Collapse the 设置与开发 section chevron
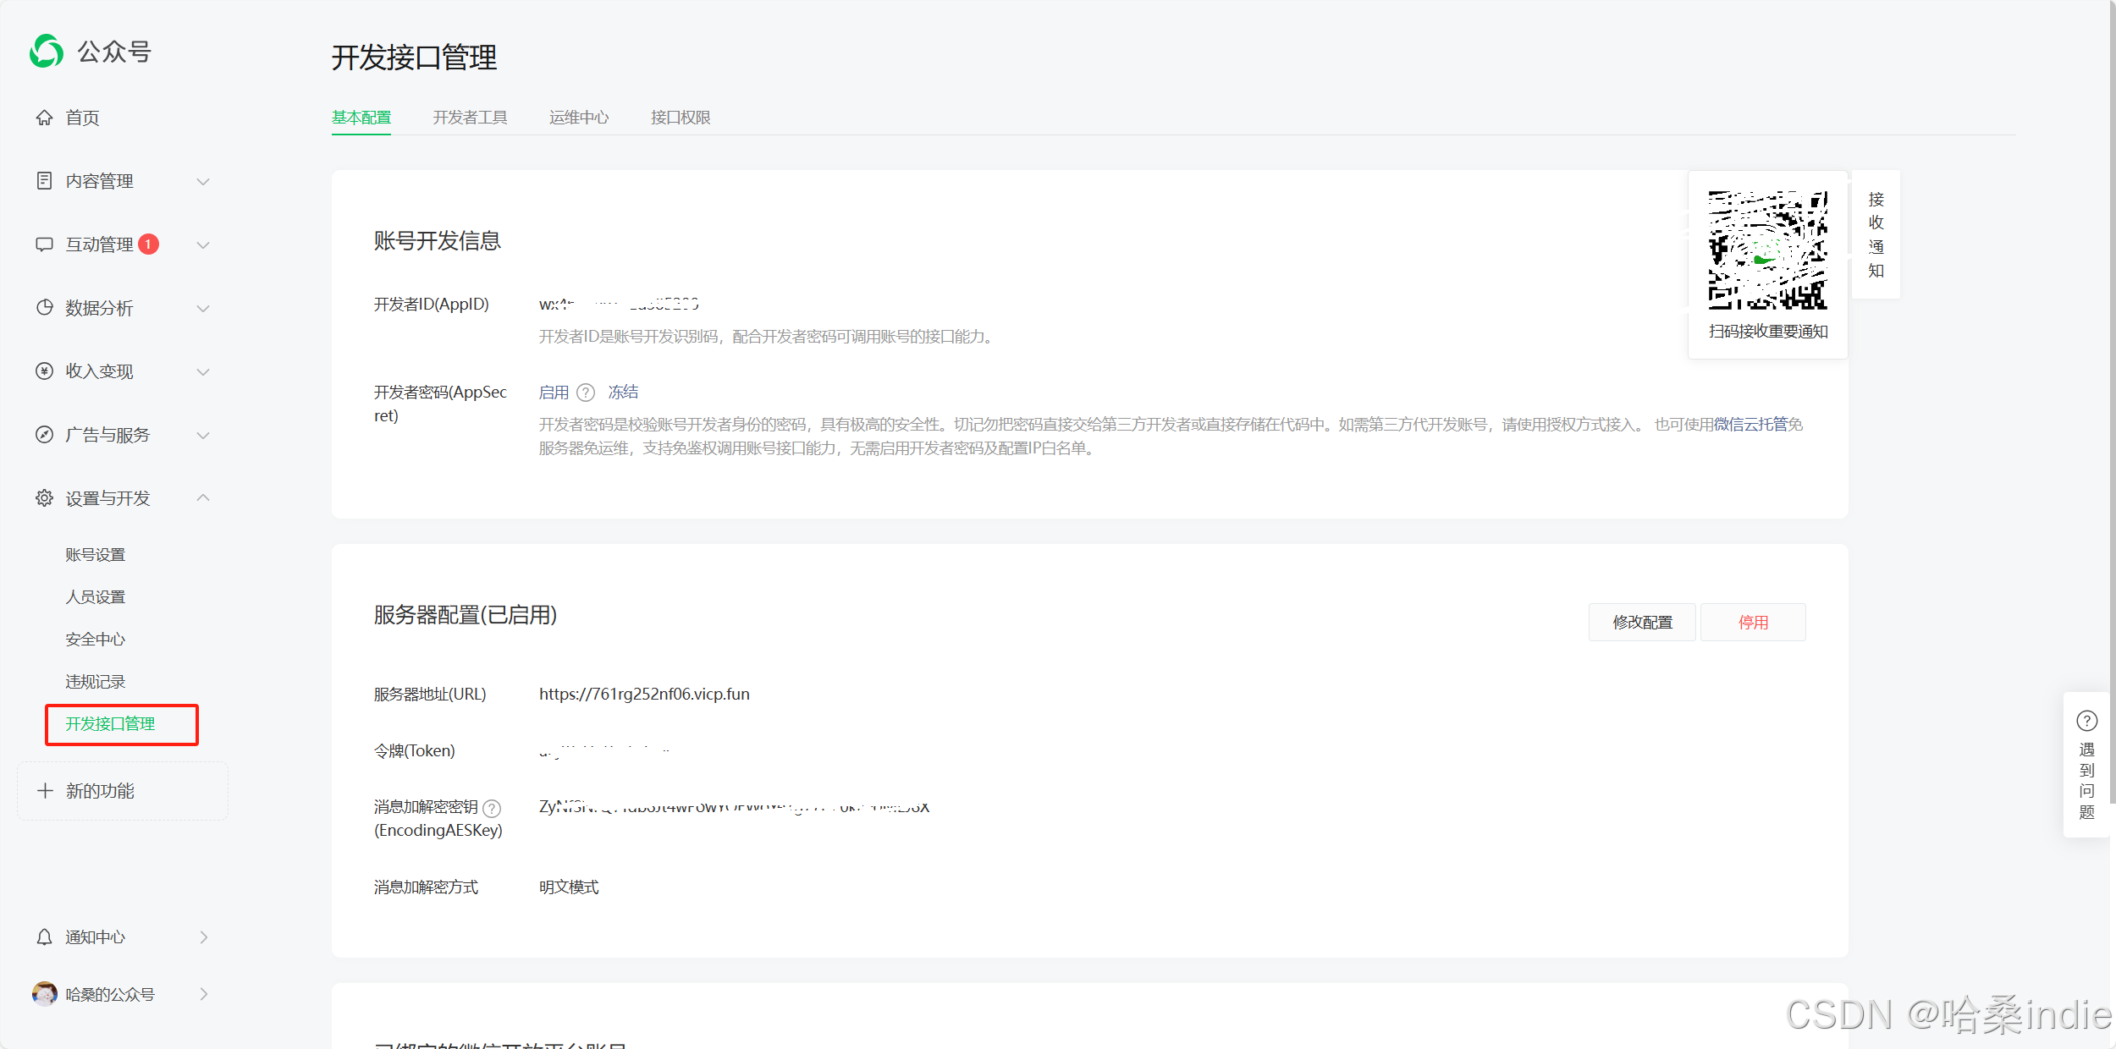Viewport: 2116px width, 1049px height. (203, 498)
